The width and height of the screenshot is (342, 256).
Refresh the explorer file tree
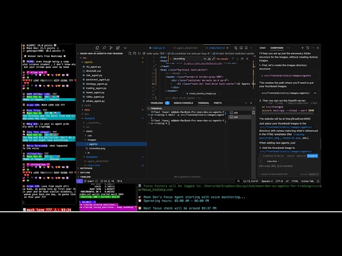coord(139,53)
